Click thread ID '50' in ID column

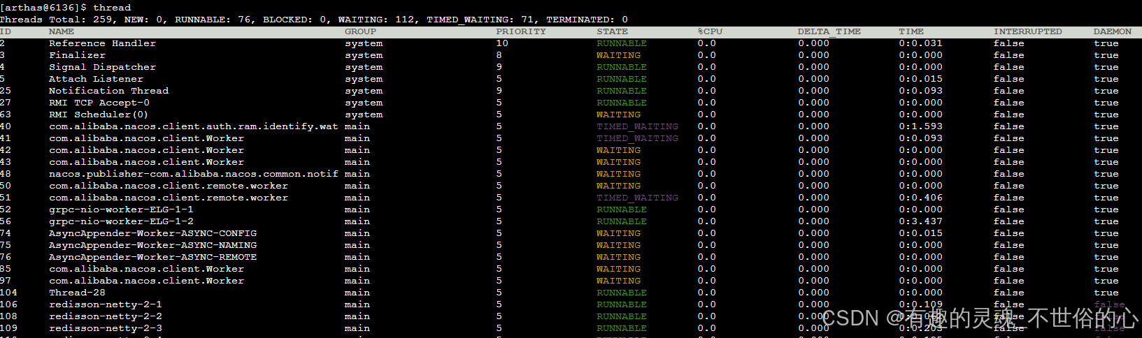[6, 186]
